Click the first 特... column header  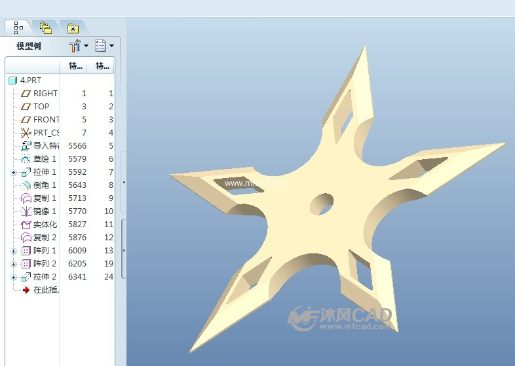point(75,66)
